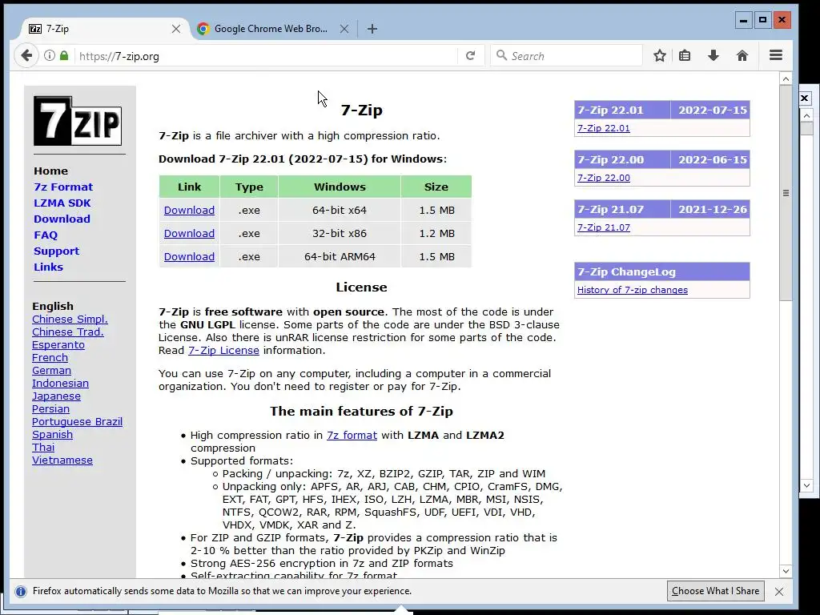The height and width of the screenshot is (615, 820).
Task: Switch to the 7-Zip tab
Action: [x=102, y=29]
